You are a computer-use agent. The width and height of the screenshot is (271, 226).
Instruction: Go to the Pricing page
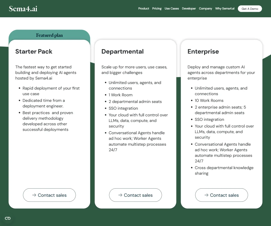coord(157,8)
